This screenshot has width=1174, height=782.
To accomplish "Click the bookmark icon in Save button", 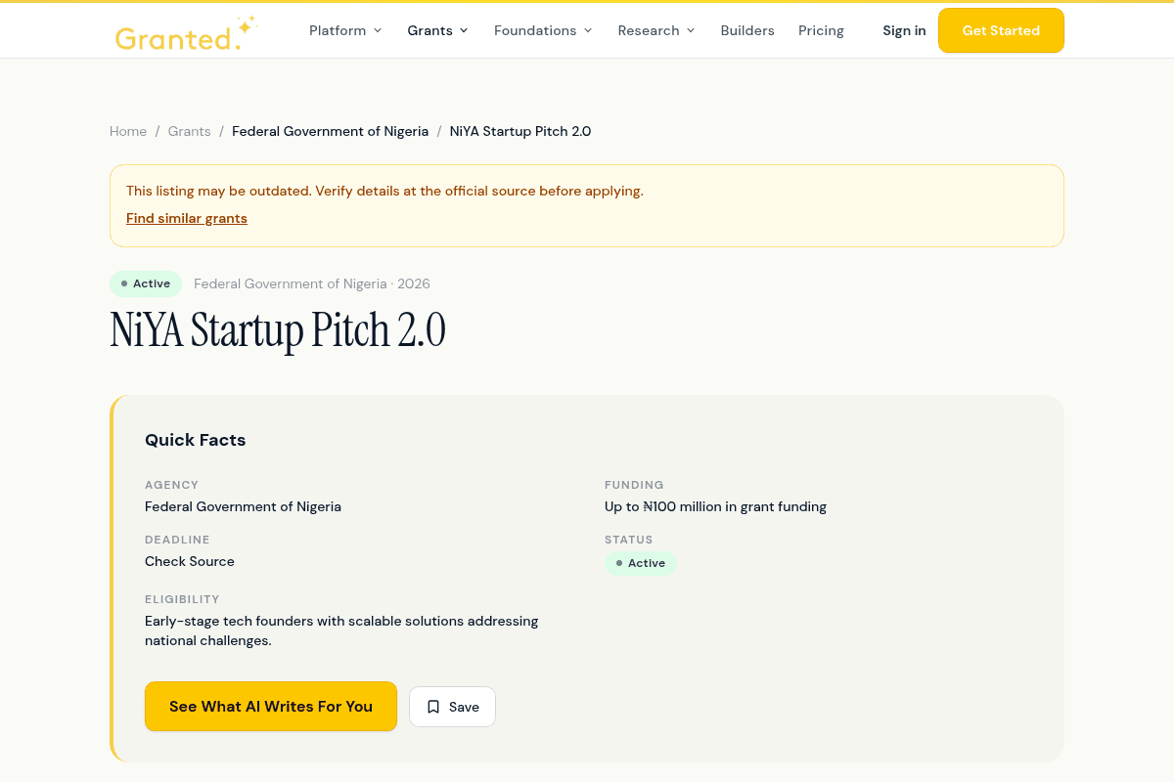I will point(433,707).
